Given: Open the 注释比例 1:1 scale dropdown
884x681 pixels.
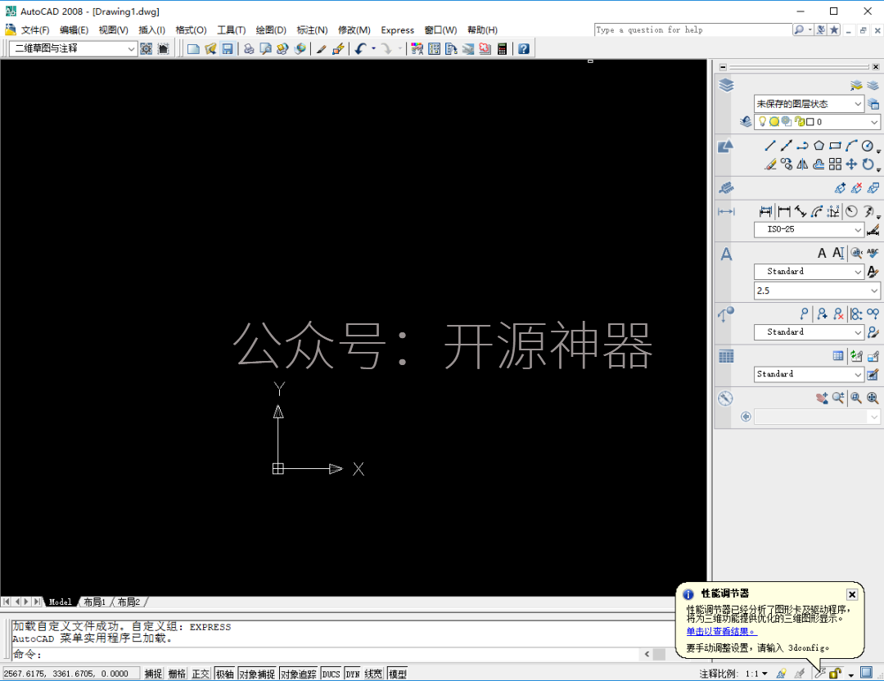Looking at the screenshot, I should [756, 674].
